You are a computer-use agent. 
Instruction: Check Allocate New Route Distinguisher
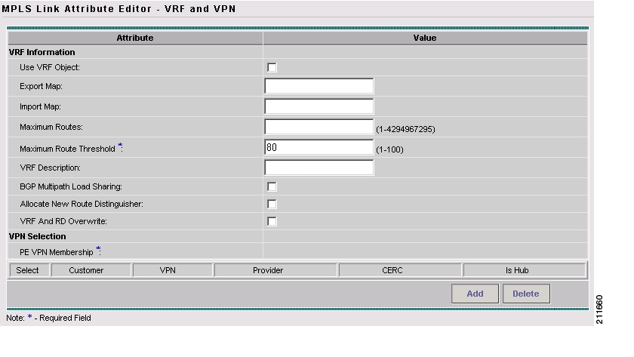[x=272, y=204]
